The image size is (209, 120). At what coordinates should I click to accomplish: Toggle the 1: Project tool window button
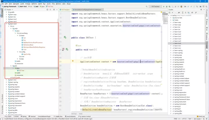(x=2, y=13)
